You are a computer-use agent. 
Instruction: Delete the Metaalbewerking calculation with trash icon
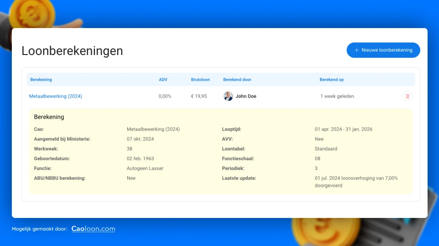(x=407, y=96)
